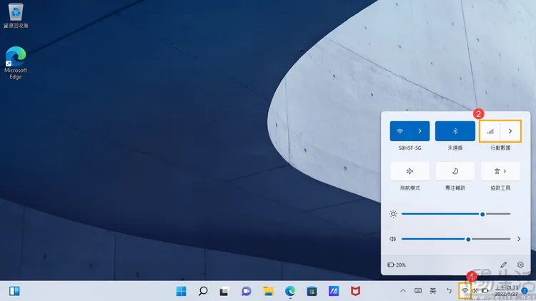Open McAfee app in taskbar

pyautogui.click(x=355, y=291)
